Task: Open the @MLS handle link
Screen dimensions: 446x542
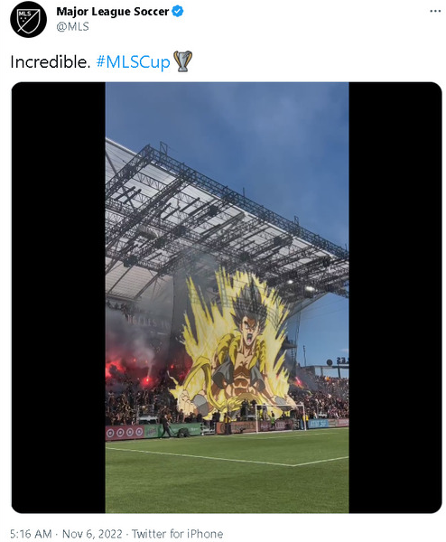Action: (72, 26)
